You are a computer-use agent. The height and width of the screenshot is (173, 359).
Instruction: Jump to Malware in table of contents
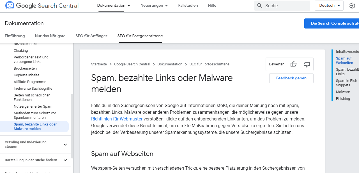tap(343, 92)
